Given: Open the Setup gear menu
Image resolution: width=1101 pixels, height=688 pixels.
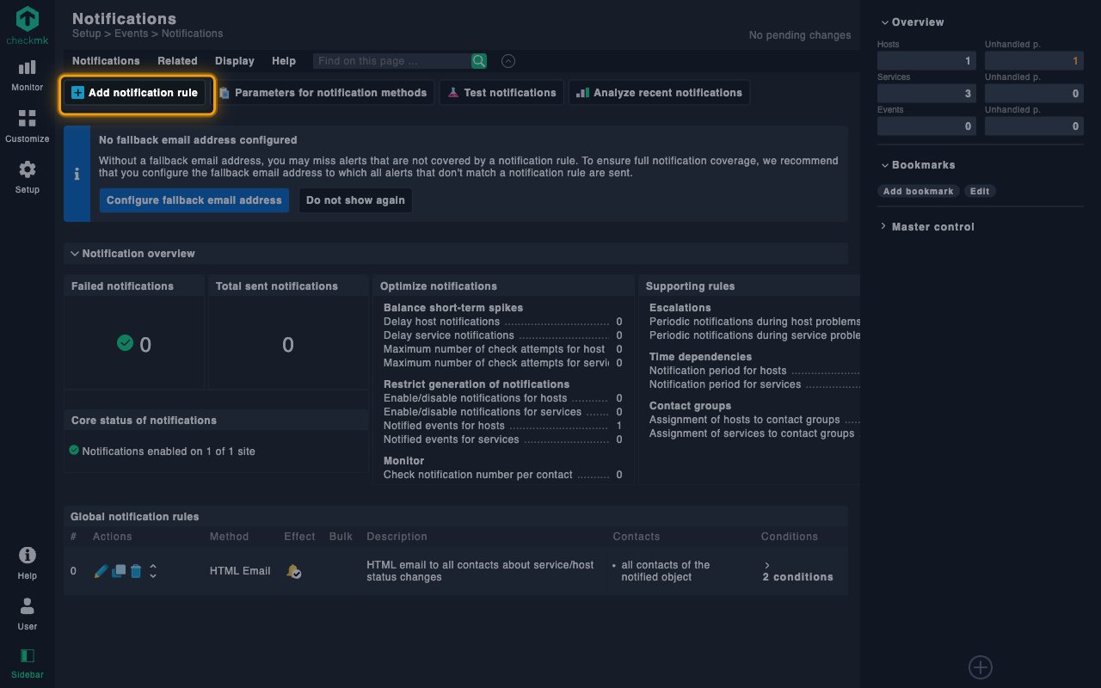Looking at the screenshot, I should pyautogui.click(x=28, y=176).
